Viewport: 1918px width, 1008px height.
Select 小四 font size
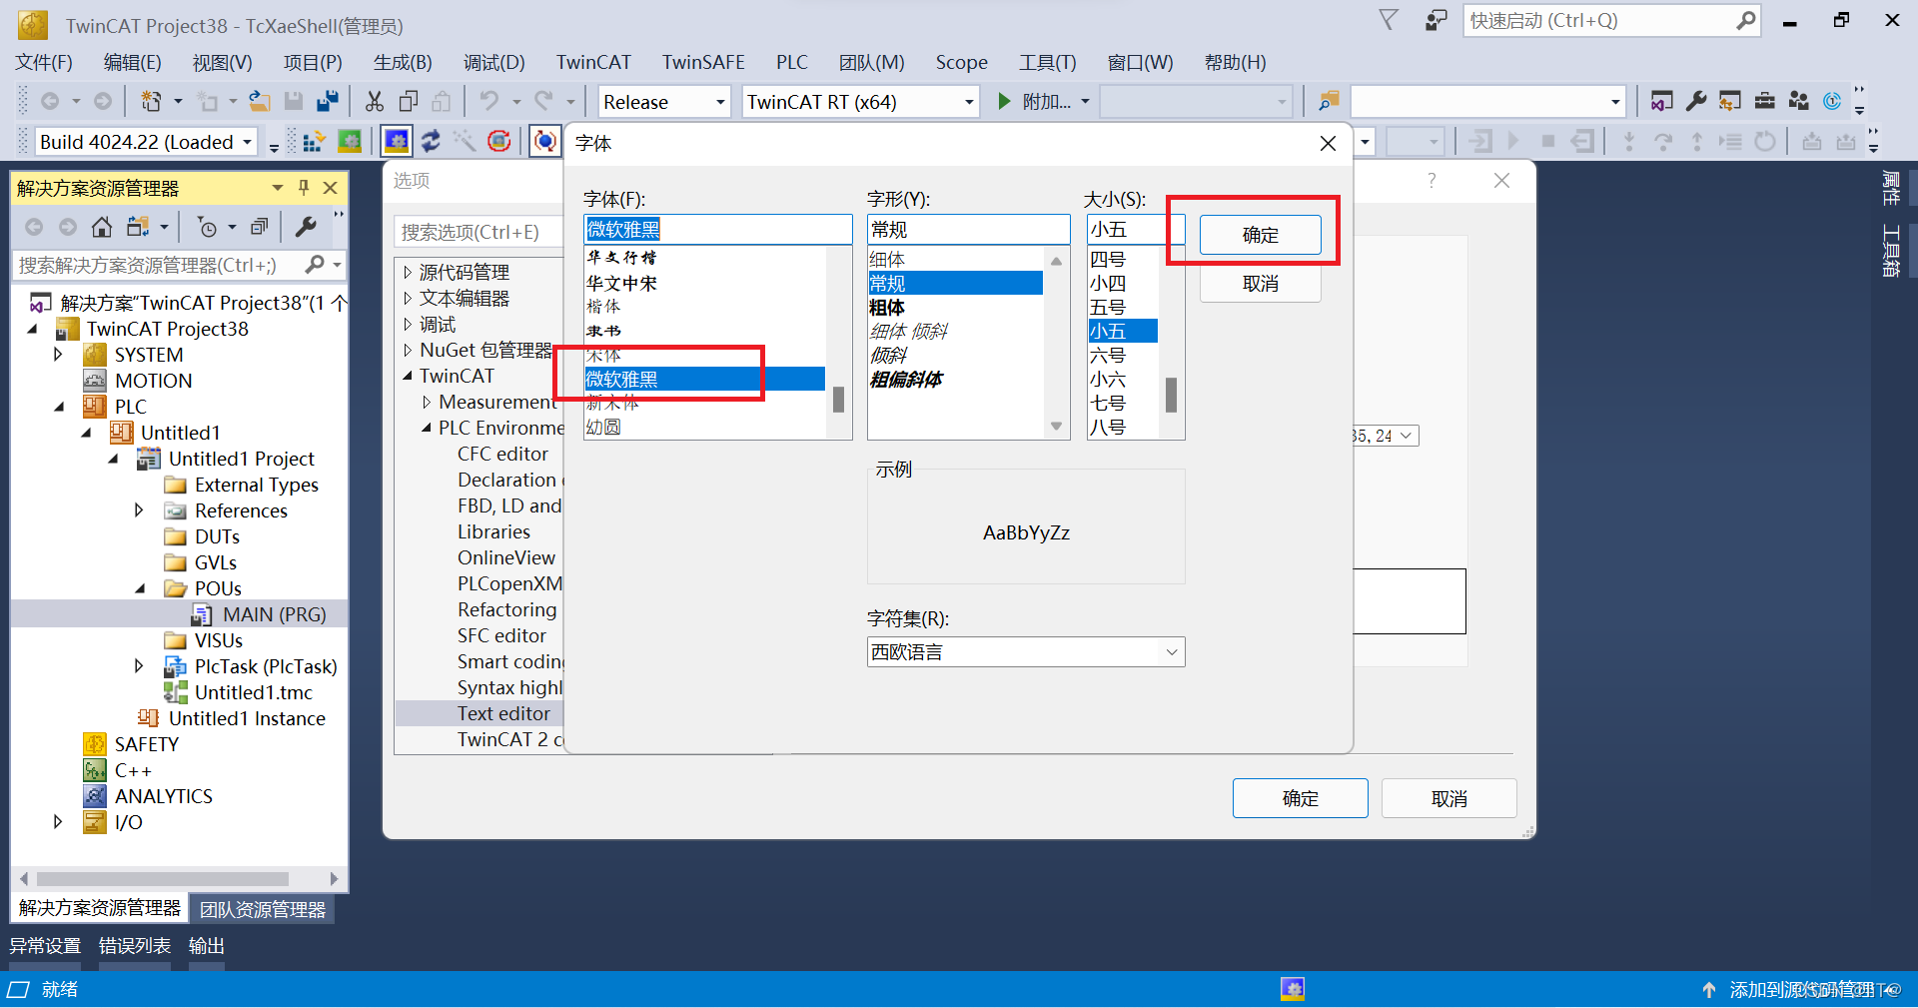[1108, 284]
